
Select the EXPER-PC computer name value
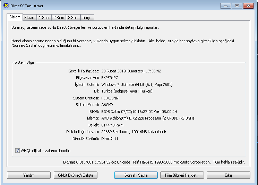(110, 78)
